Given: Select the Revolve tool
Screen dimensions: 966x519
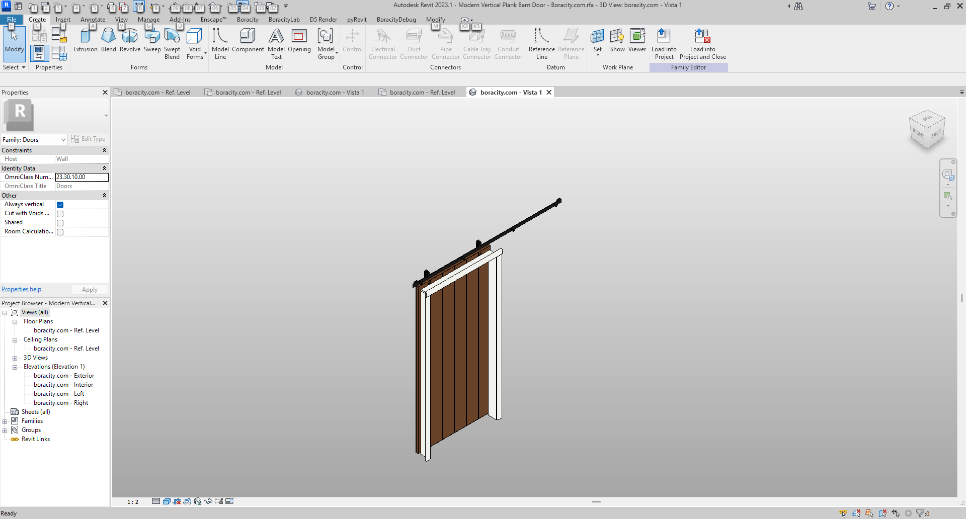Looking at the screenshot, I should click(x=130, y=40).
